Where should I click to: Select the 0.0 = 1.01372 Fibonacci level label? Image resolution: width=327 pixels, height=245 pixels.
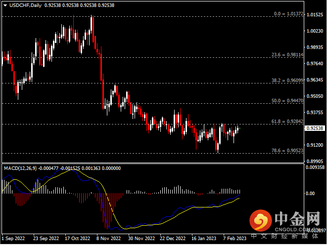tap(288, 14)
